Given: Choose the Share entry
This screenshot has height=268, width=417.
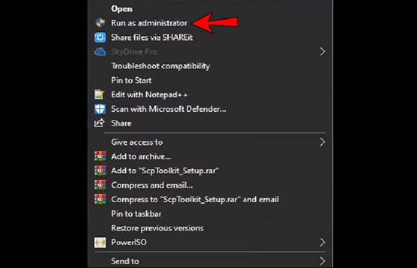Looking at the screenshot, I should pos(122,123).
